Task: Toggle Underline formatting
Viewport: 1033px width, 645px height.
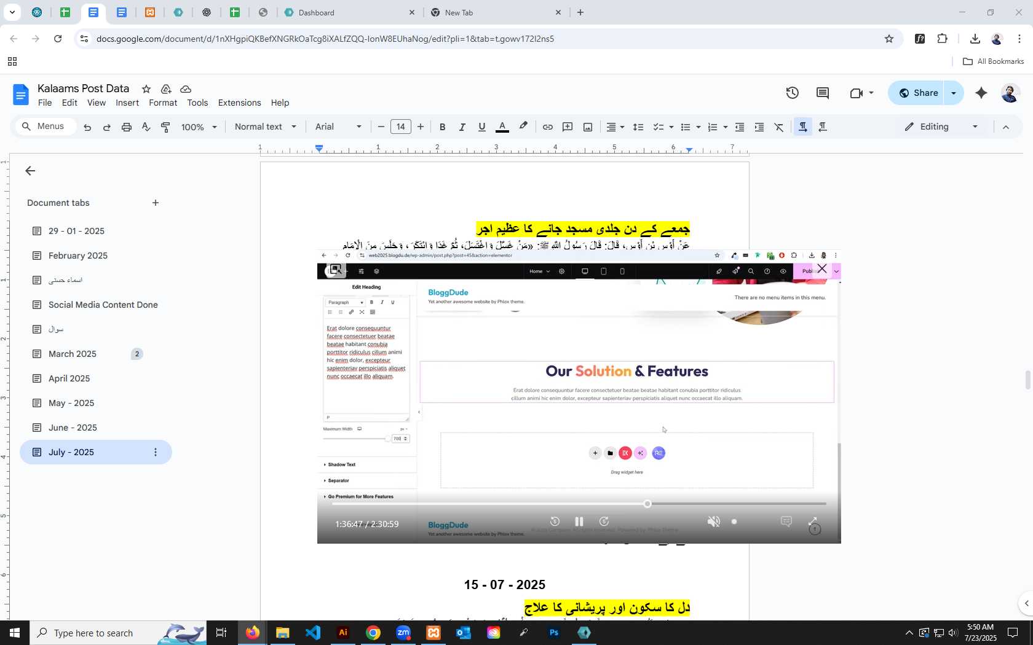Action: (482, 127)
